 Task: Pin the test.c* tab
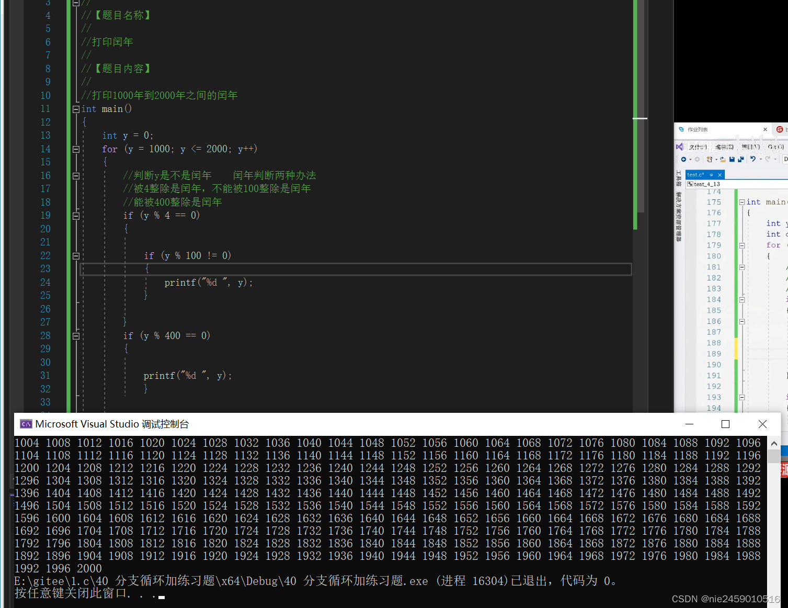(x=711, y=175)
